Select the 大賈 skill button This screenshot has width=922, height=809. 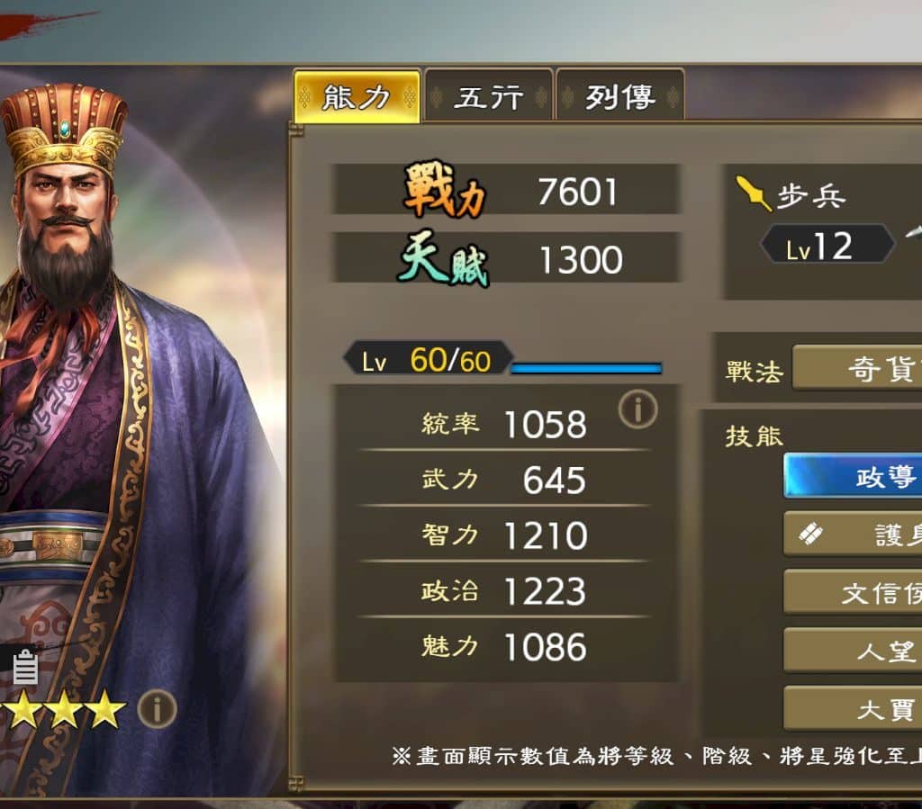click(x=854, y=708)
